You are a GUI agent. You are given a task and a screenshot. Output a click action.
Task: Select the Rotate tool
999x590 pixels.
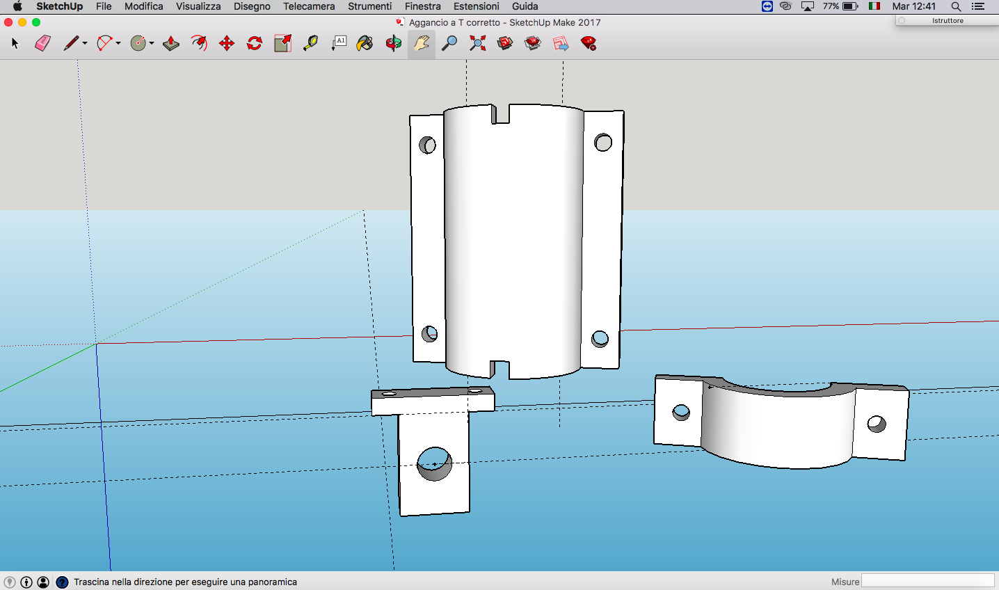(255, 43)
